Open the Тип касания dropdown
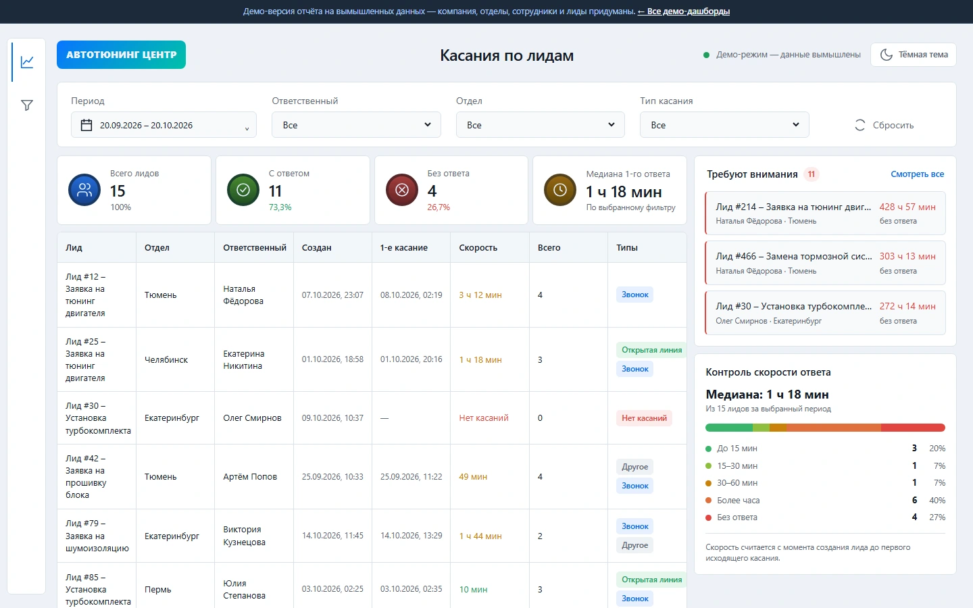 coord(724,125)
